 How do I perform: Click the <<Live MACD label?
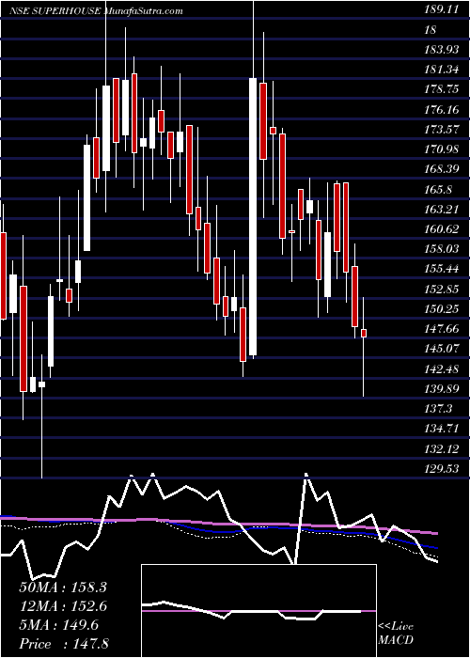pos(396,634)
